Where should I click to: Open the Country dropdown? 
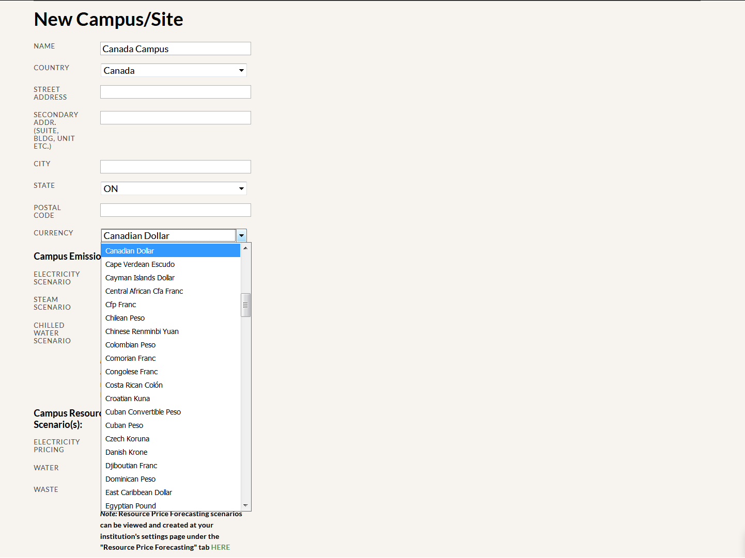point(174,70)
